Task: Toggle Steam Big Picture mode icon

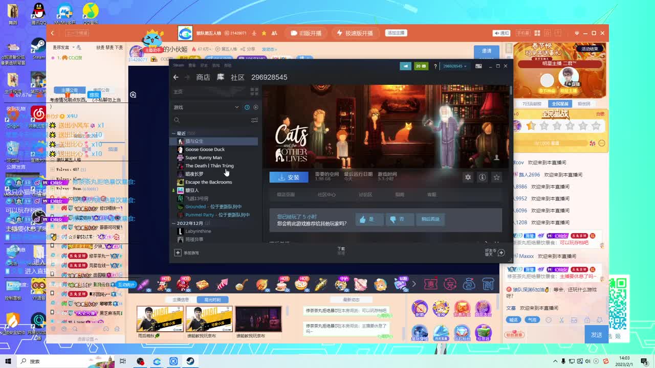Action: pos(478,66)
